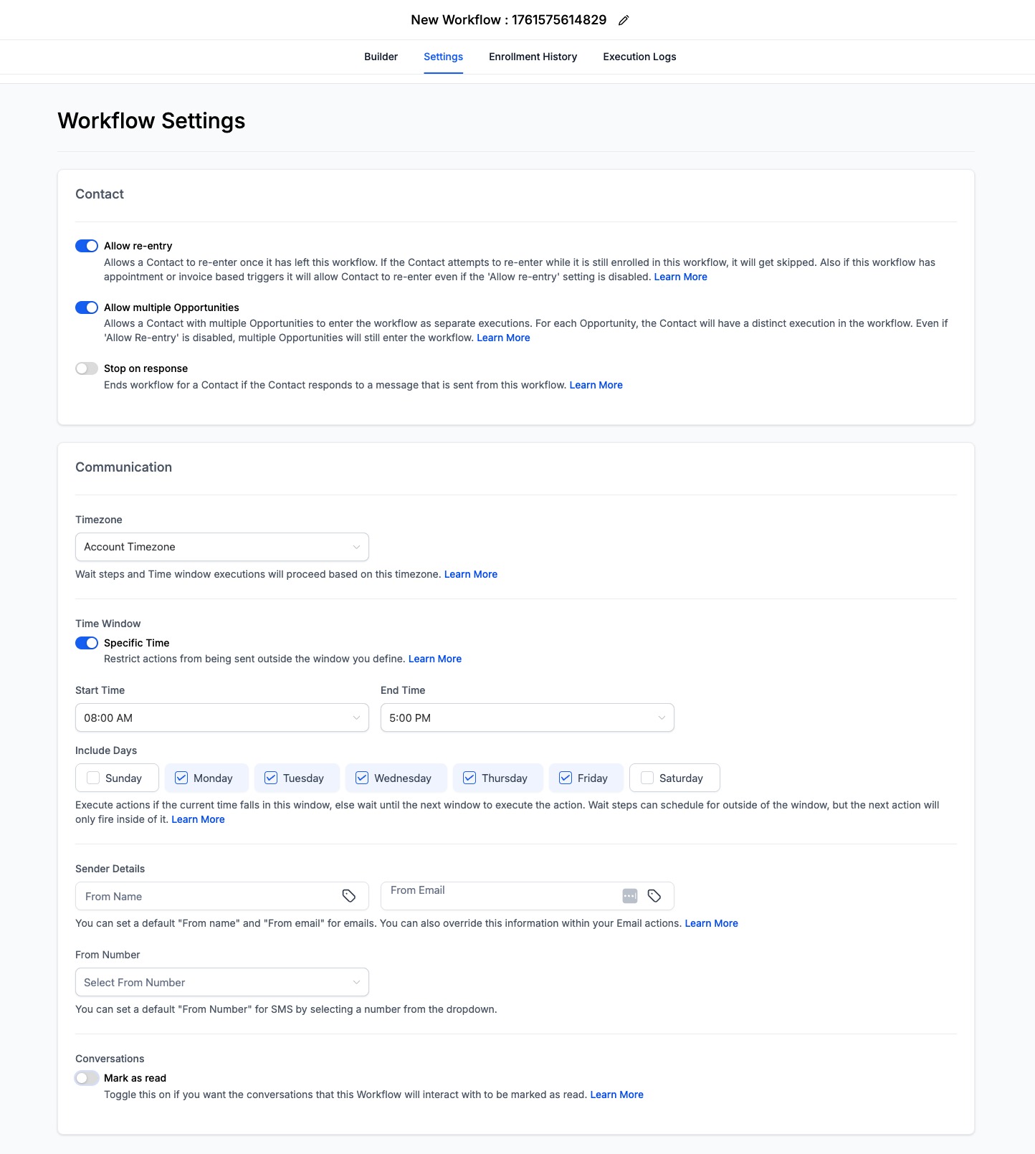Viewport: 1035px width, 1154px height.
Task: Uncheck the Monday checkbox
Action: click(x=181, y=778)
